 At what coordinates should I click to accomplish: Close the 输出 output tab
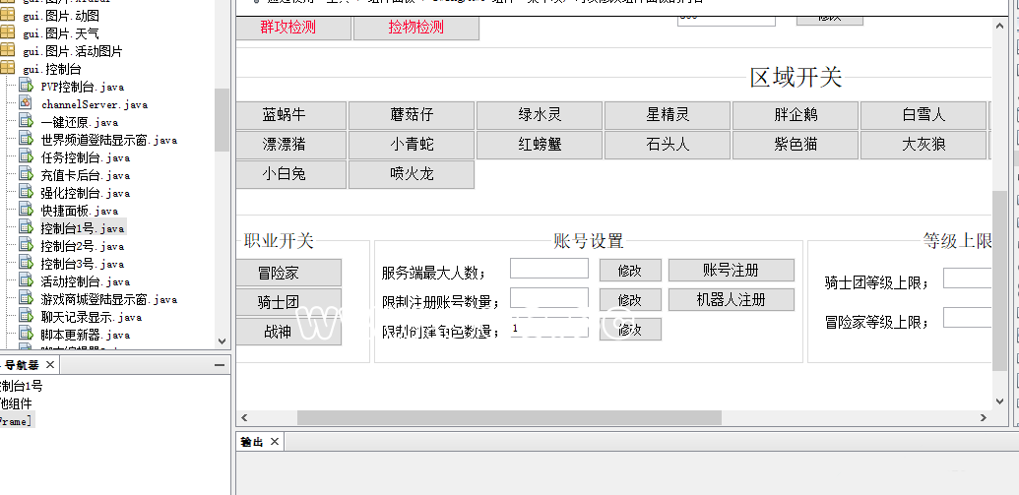(275, 442)
